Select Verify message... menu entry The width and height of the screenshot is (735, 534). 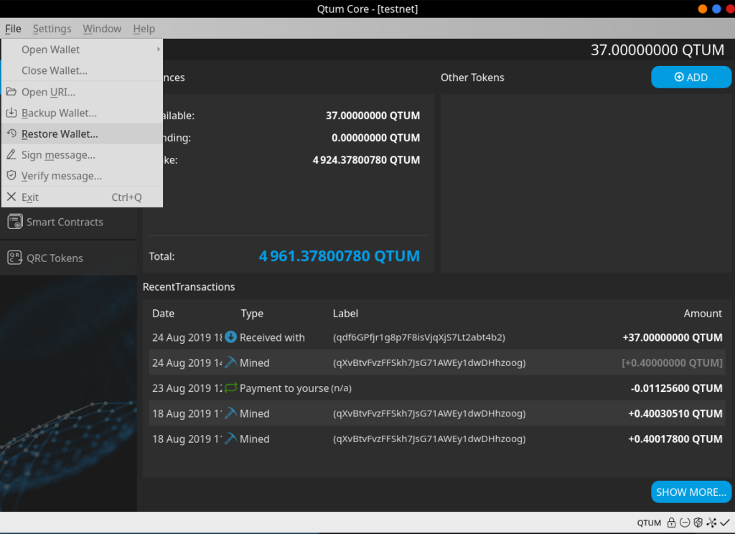tap(82, 176)
